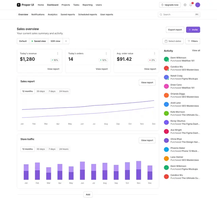The height and width of the screenshot is (212, 217).
Task: Click Ava Wright avatar
Action: (166, 131)
